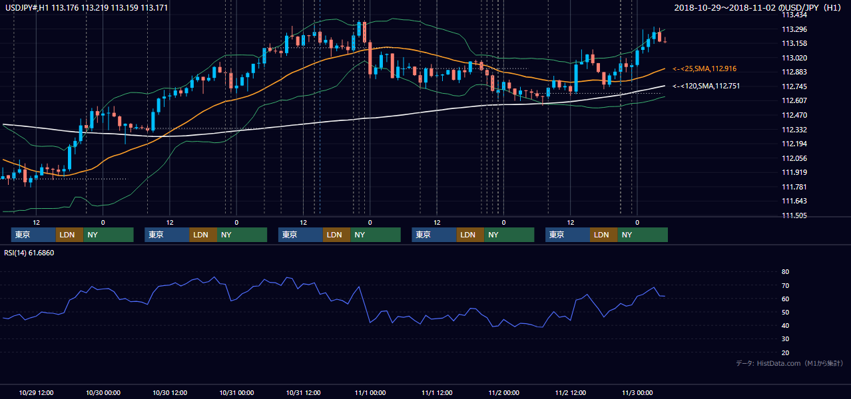Click the RSI scale value 50
Viewport: 851px width, 399px height.
[x=785, y=312]
